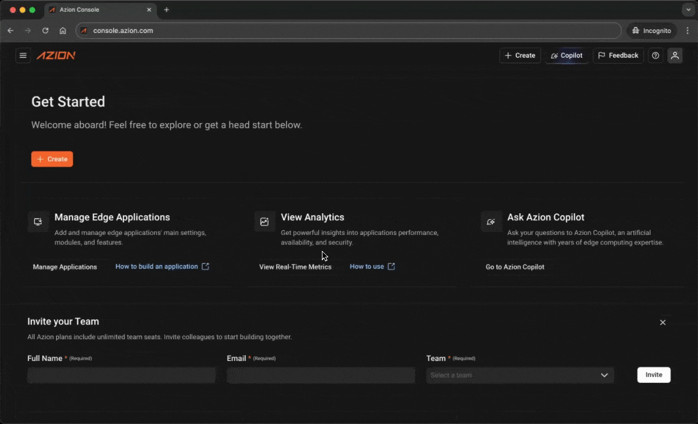
Task: Click the orange Create button
Action: (x=52, y=159)
